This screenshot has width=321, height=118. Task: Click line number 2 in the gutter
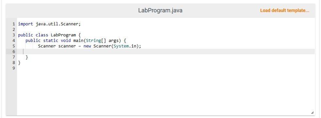pyautogui.click(x=14, y=30)
